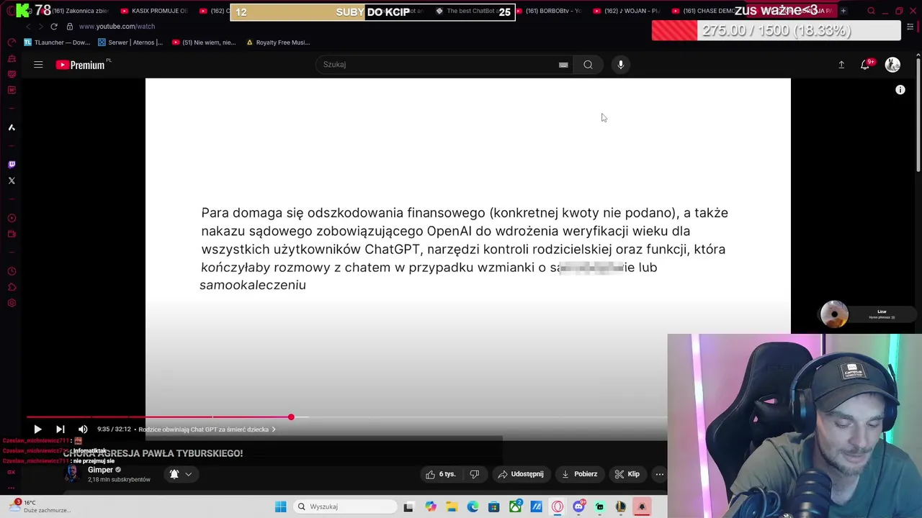Open Royalty Free Music bookmark
The height and width of the screenshot is (518, 922).
tap(278, 42)
